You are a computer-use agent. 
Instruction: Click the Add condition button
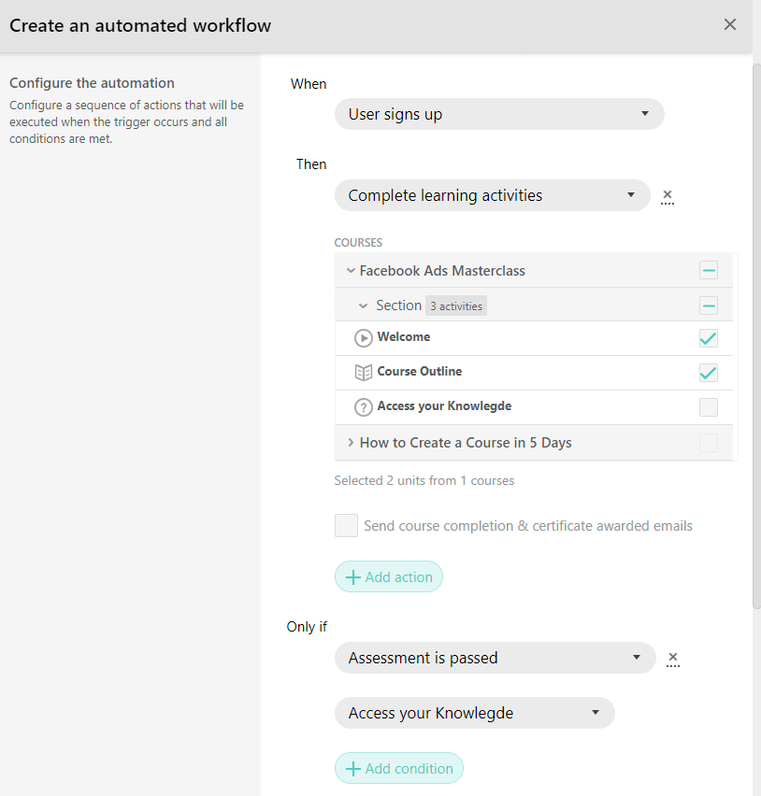click(x=399, y=769)
